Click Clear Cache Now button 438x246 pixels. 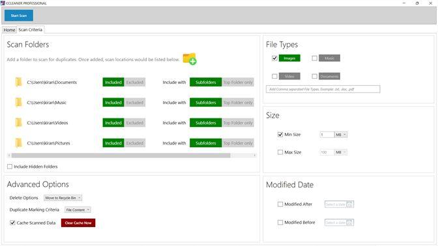[78, 223]
